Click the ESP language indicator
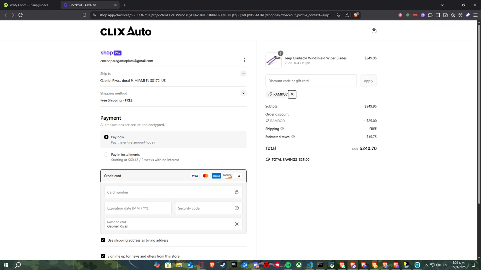This screenshot has width=481, height=270. pyautogui.click(x=446, y=265)
